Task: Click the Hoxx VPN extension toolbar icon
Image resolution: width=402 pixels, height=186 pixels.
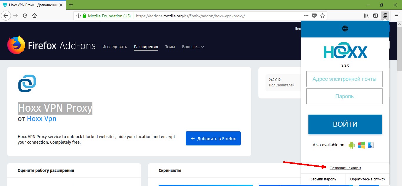Action: tap(385, 16)
